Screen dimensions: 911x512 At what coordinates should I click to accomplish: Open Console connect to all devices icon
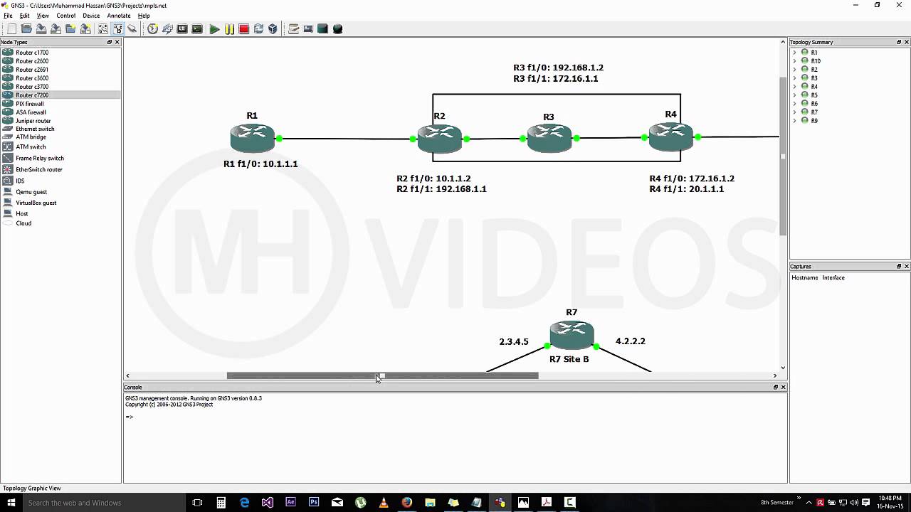pyautogui.click(x=197, y=29)
